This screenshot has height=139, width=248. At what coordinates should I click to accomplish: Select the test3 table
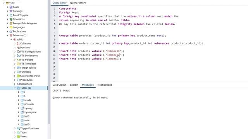point(27,116)
